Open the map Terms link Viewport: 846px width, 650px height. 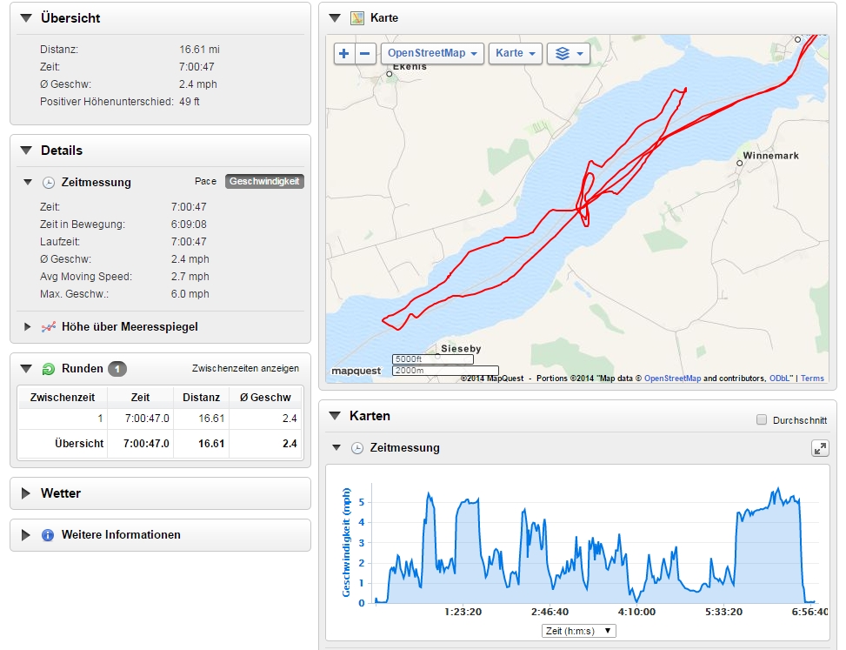point(812,379)
